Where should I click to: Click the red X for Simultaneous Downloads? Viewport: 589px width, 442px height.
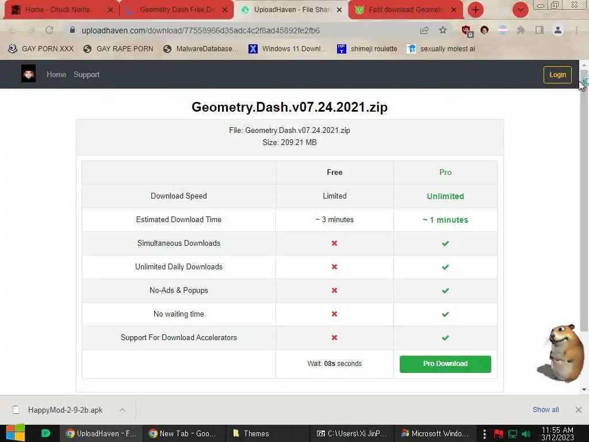334,243
